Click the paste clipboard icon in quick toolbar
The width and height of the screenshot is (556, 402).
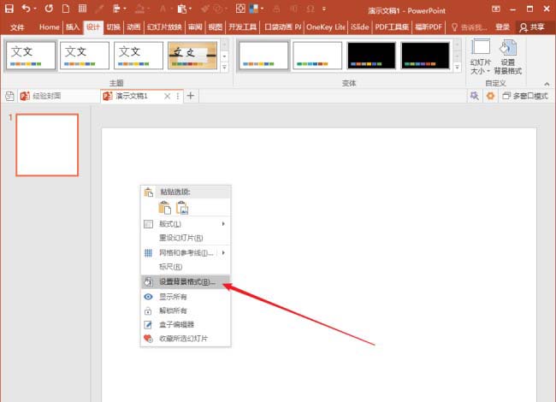click(x=182, y=9)
